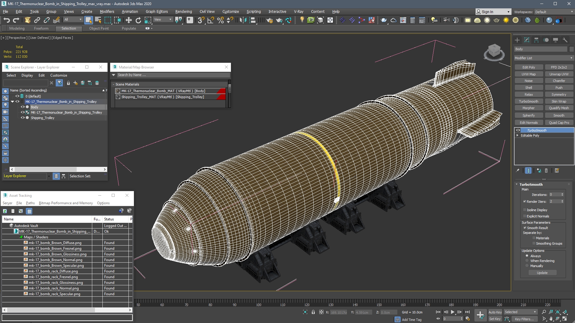Toggle the Smooth Result checkbox
Screen dimensions: 575x323
pyautogui.click(x=525, y=228)
